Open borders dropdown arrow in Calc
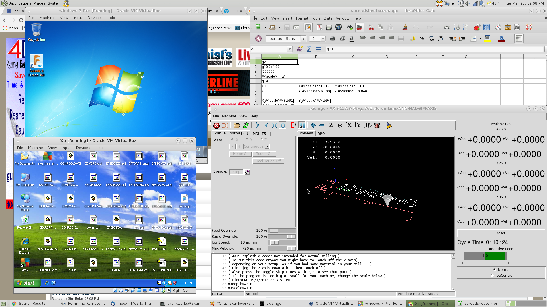547x307 pixels. coord(480,39)
